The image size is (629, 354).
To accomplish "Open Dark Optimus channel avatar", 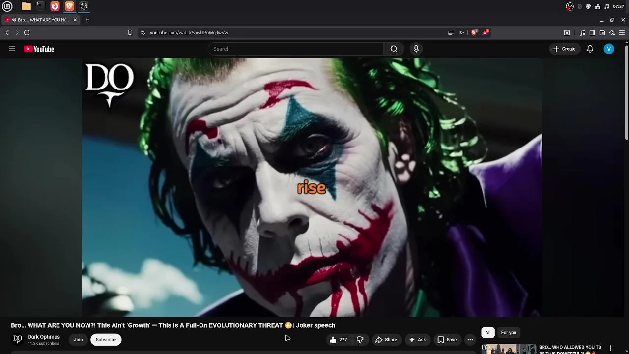I will click(18, 339).
